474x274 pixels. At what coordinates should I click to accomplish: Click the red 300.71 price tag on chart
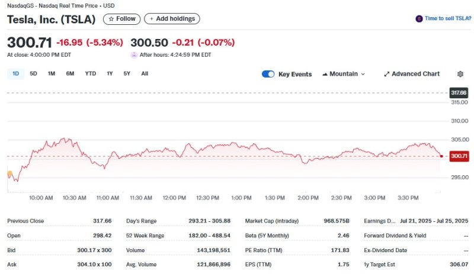click(x=459, y=156)
